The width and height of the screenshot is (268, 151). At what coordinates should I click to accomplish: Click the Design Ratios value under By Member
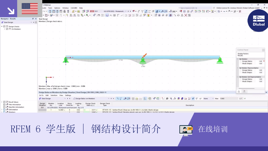(x=260, y=61)
